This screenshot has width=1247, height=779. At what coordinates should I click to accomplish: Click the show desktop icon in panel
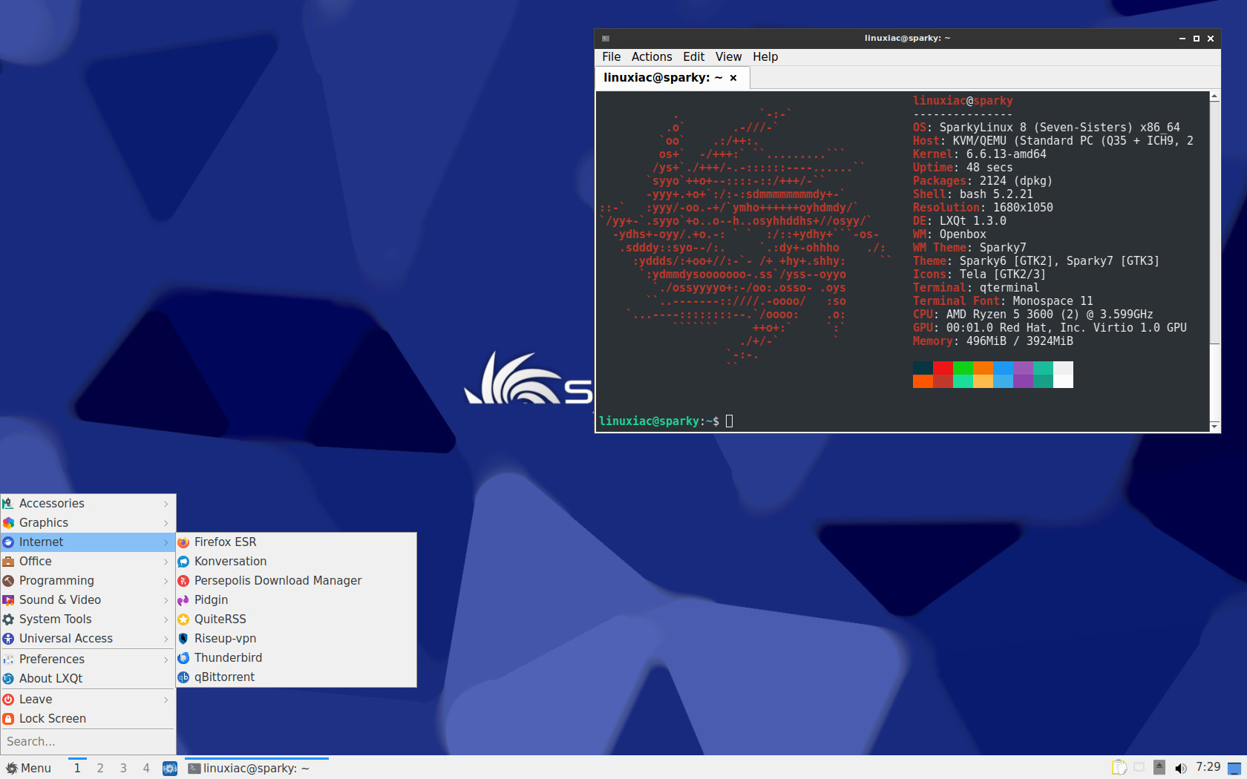click(x=1234, y=769)
